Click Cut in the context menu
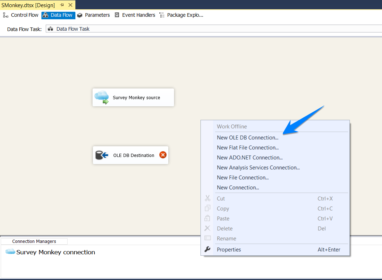Screen dimensions: 382x280 (281, 198)
